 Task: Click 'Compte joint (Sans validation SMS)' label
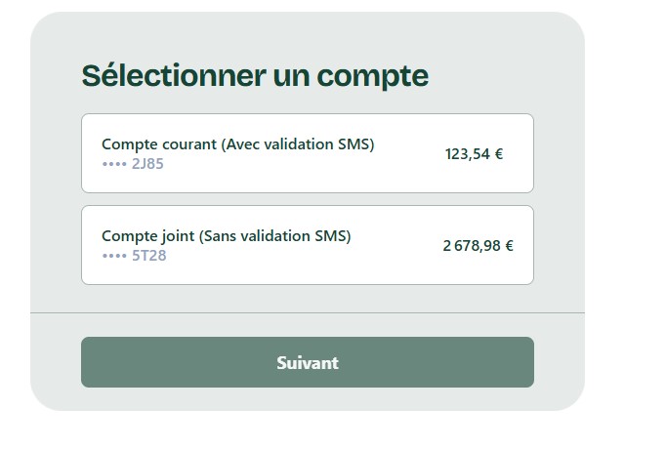[x=226, y=236]
